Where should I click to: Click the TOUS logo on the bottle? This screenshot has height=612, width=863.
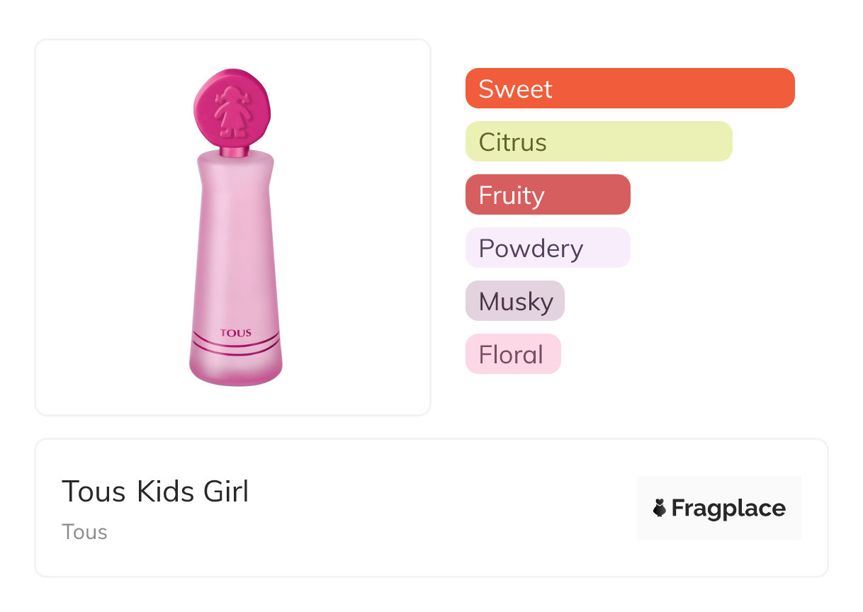click(x=235, y=333)
